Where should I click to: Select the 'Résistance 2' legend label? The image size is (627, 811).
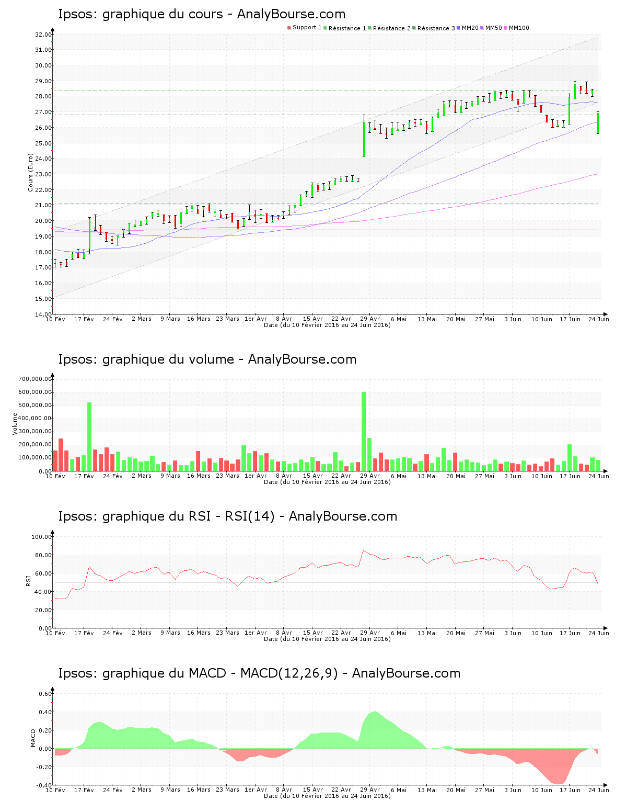click(x=392, y=28)
